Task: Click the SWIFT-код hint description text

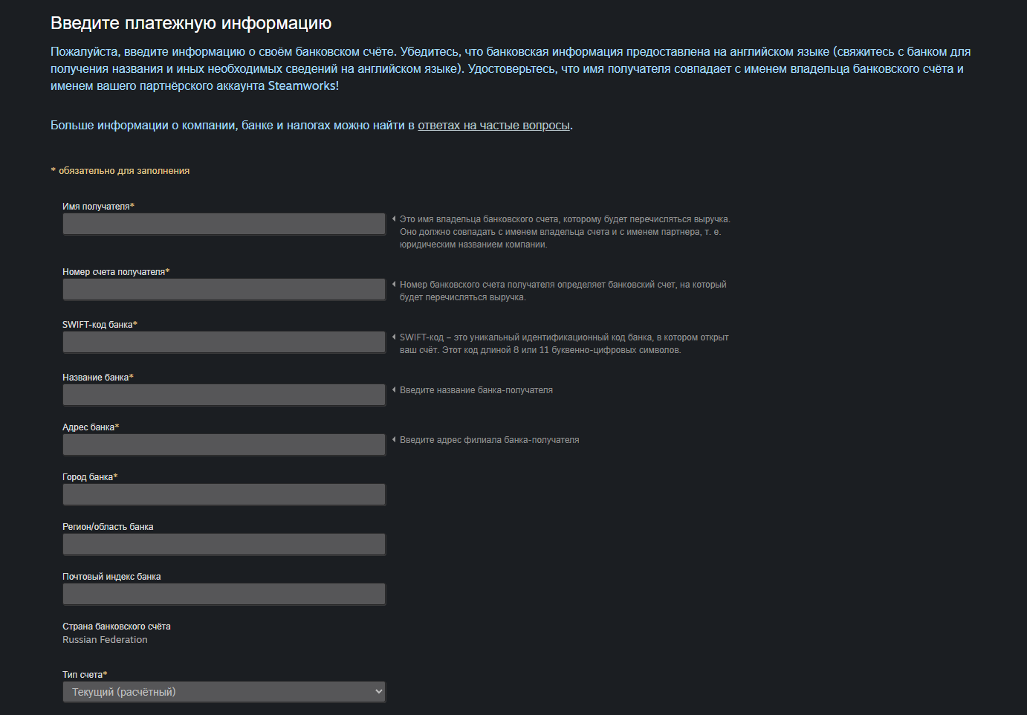Action: pos(564,343)
